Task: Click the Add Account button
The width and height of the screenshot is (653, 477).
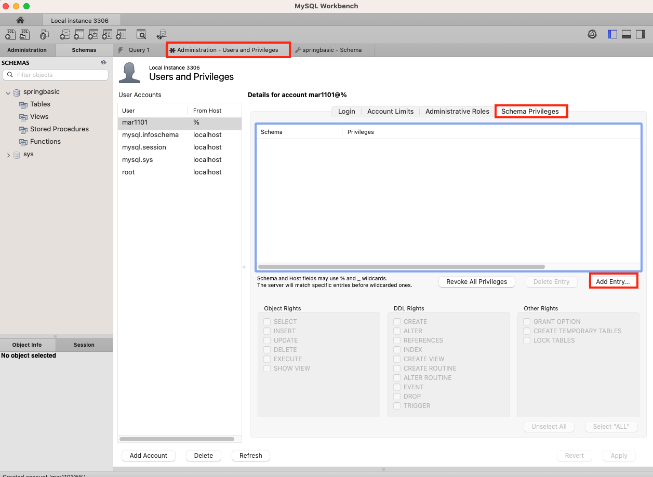Action: point(149,455)
